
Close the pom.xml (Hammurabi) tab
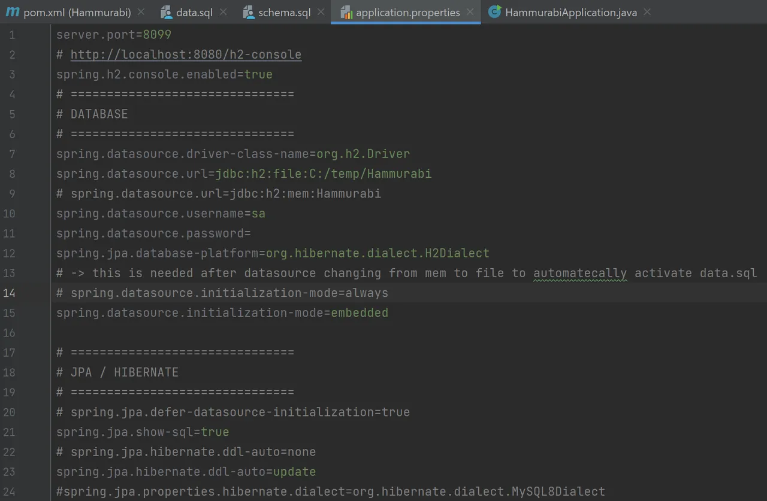(141, 12)
